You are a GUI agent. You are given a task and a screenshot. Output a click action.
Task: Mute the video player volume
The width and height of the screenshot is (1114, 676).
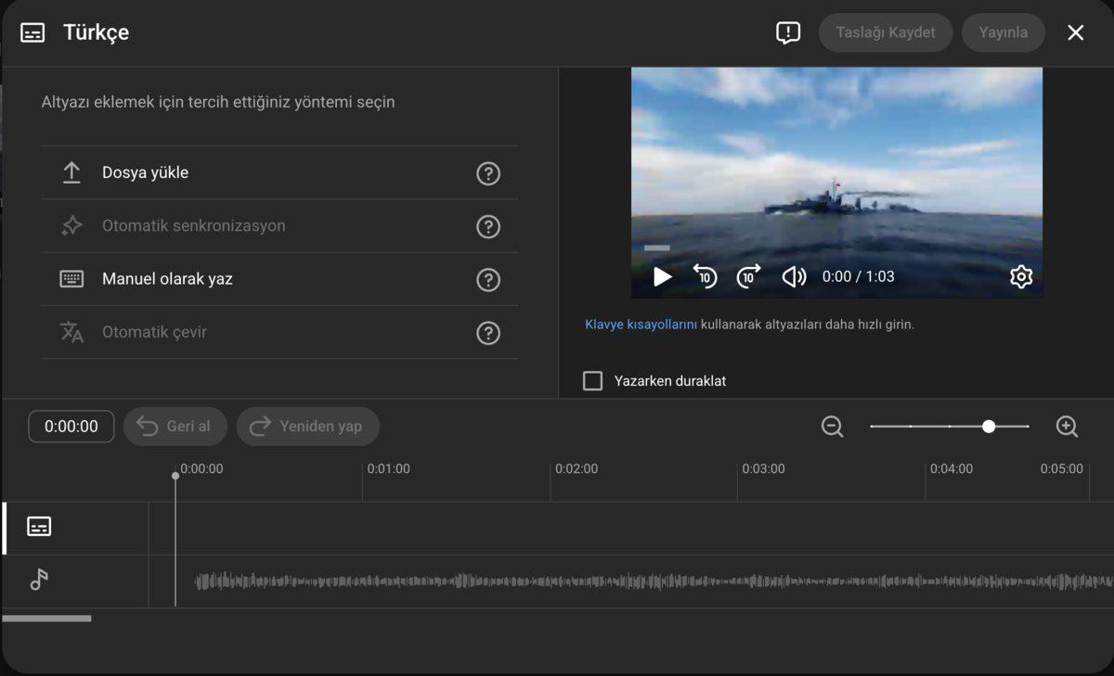[794, 276]
